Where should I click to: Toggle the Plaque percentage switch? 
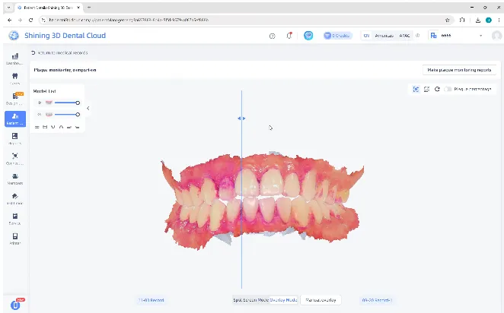(448, 89)
